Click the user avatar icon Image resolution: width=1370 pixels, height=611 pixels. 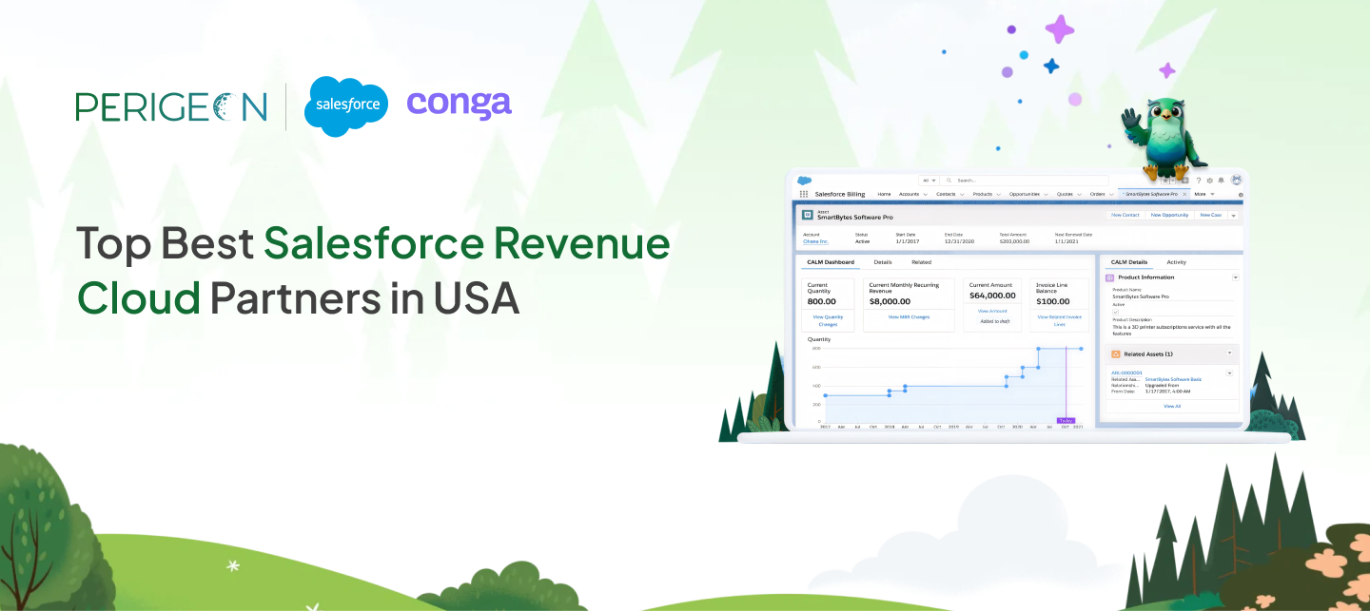coord(1236,180)
